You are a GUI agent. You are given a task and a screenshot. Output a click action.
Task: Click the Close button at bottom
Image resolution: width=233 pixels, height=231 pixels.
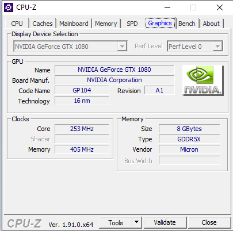209,222
